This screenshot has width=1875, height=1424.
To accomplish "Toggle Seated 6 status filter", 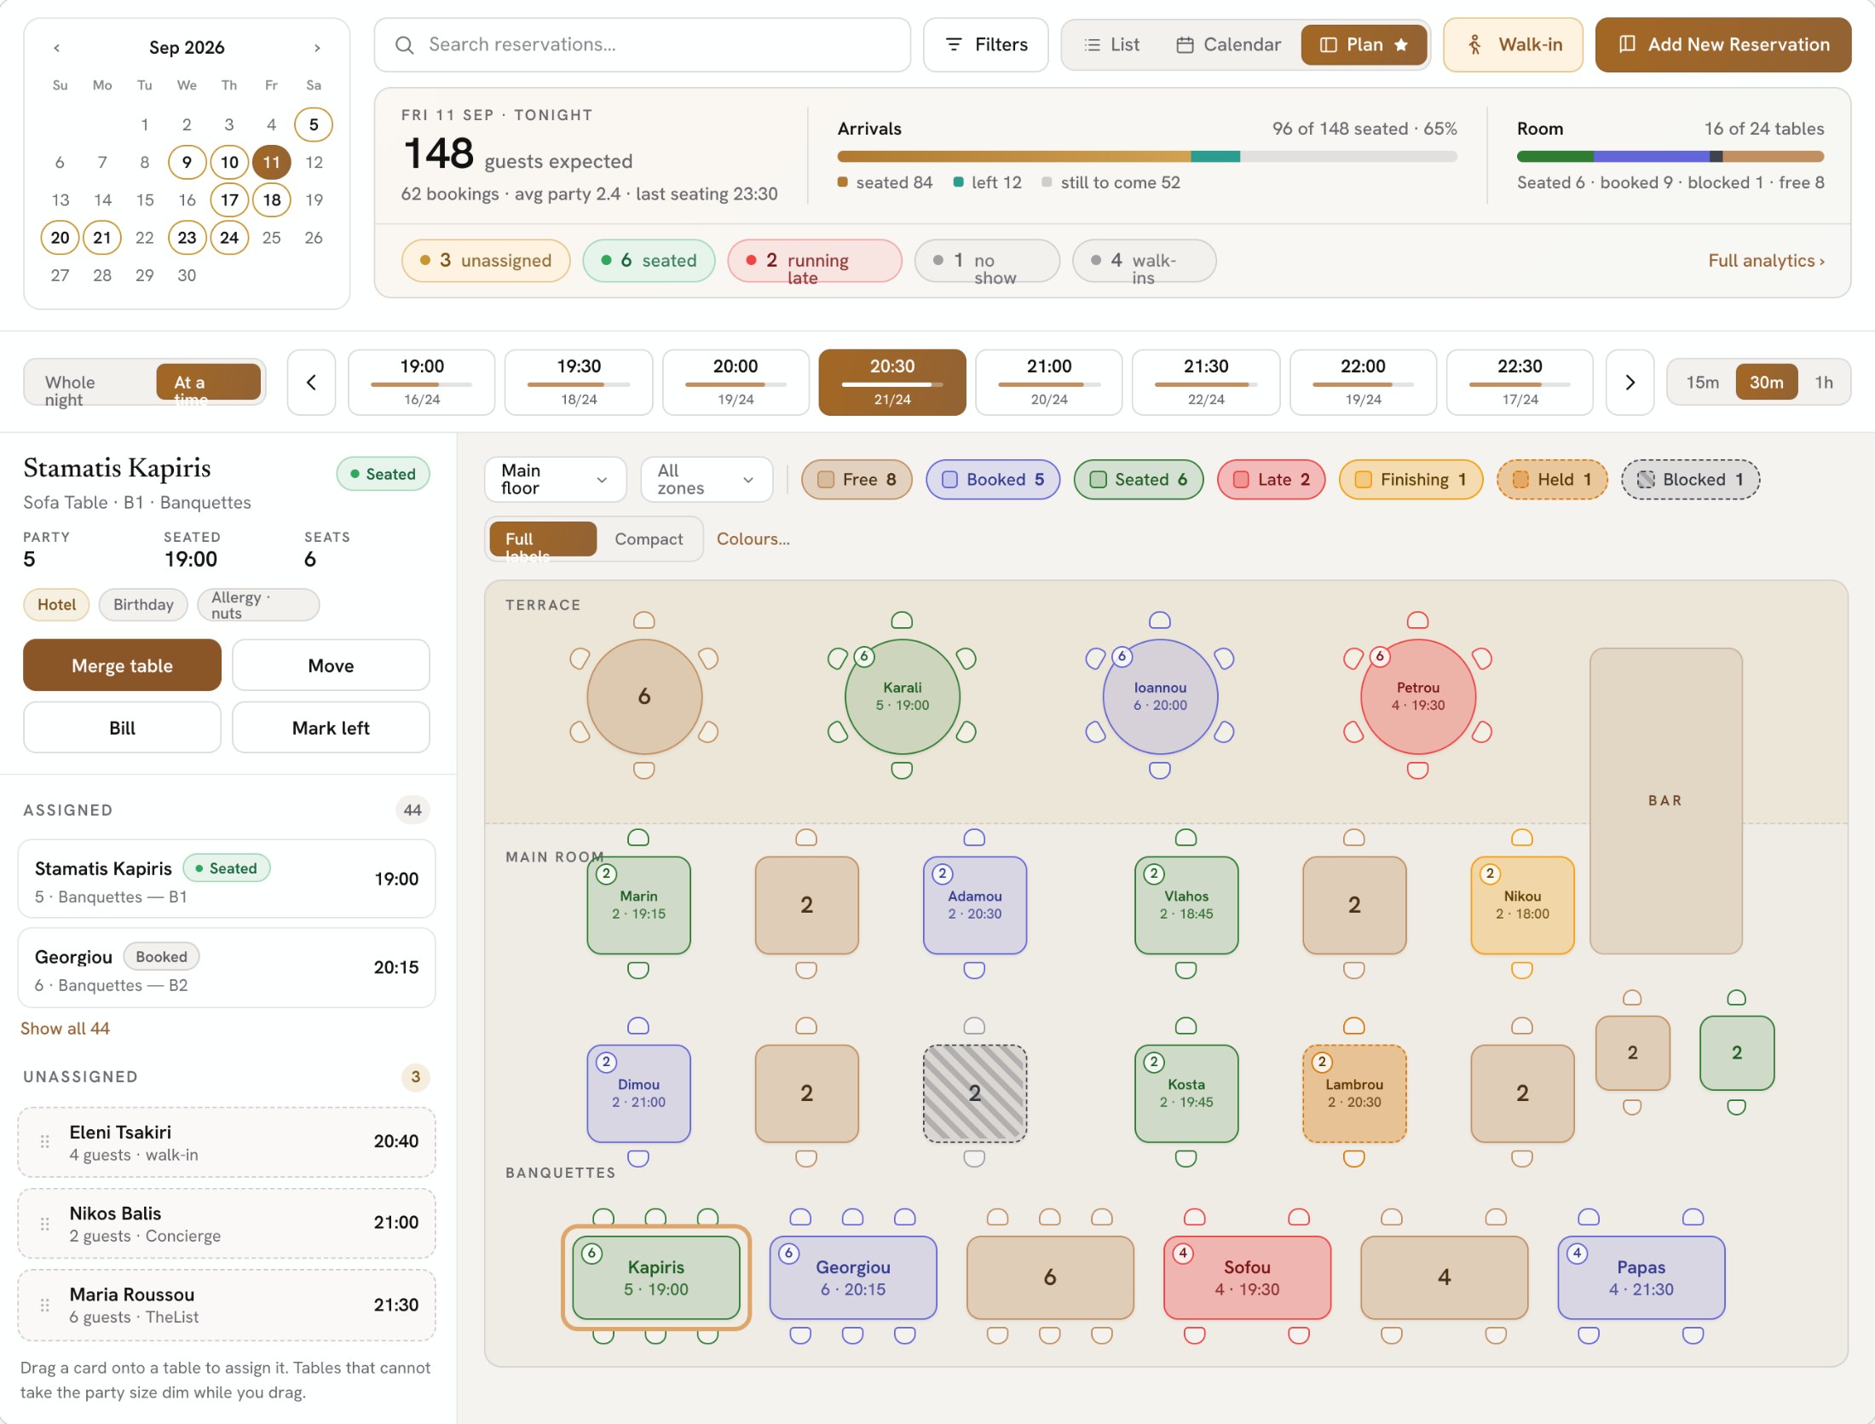I will coord(1138,479).
